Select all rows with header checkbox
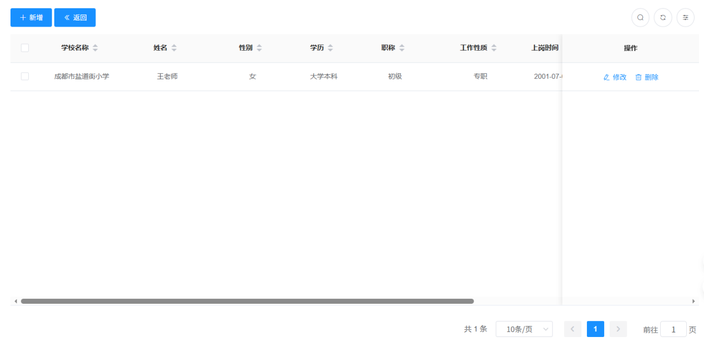 (25, 48)
